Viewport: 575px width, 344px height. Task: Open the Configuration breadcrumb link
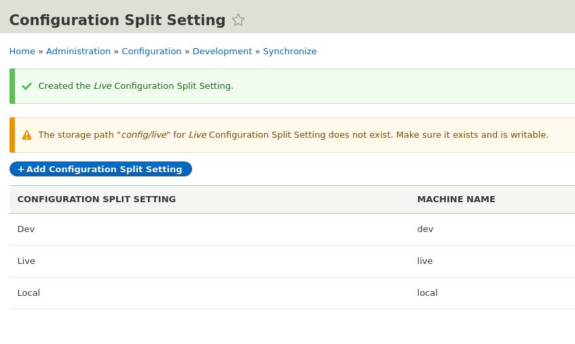click(151, 52)
